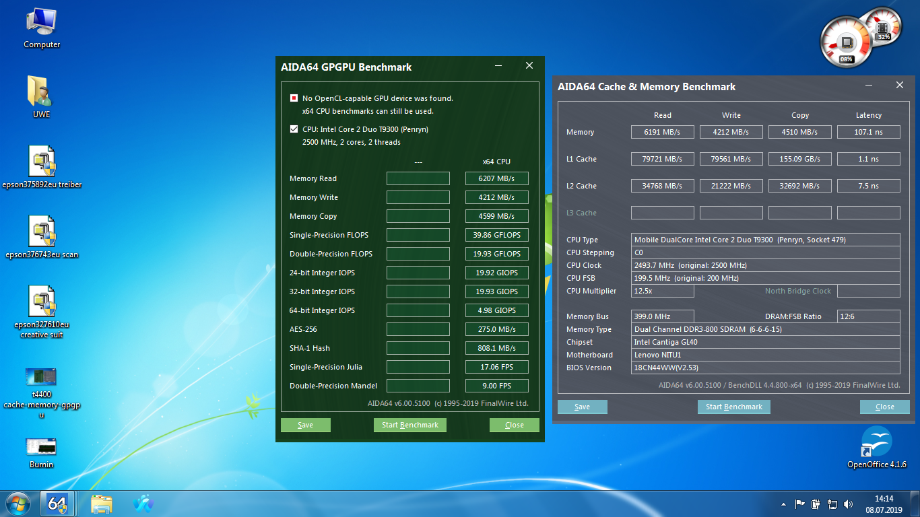
Task: Open the Computer desktop icon
Action: (x=40, y=20)
